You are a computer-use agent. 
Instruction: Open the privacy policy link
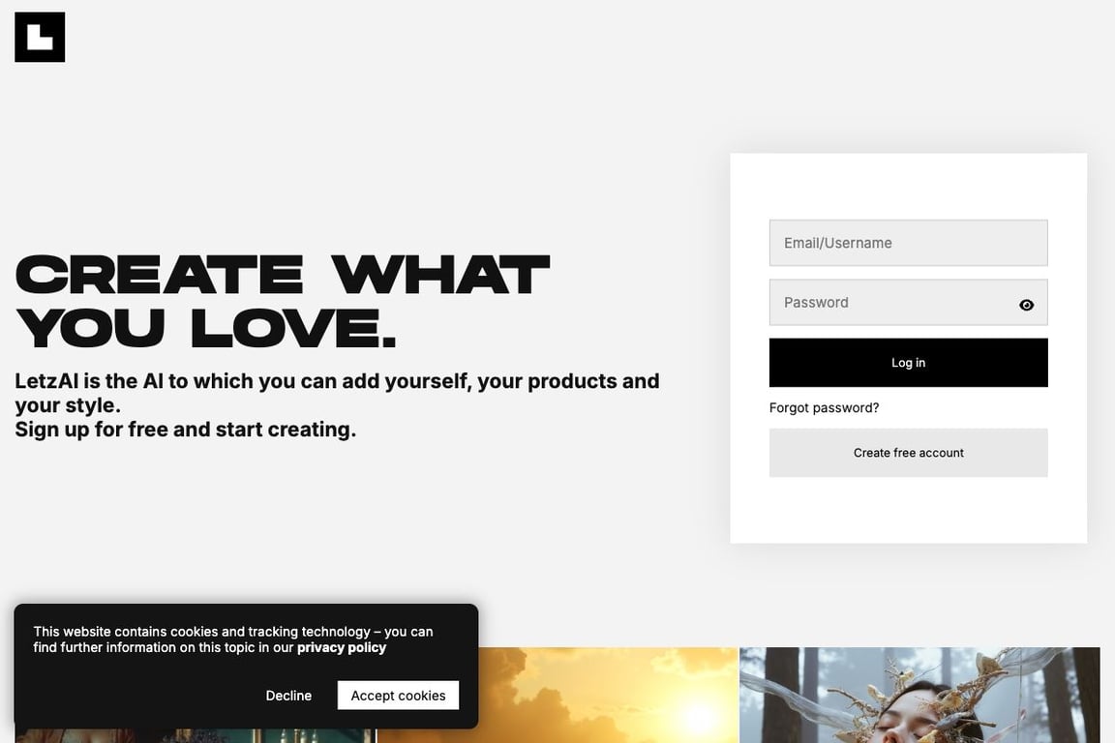342,648
